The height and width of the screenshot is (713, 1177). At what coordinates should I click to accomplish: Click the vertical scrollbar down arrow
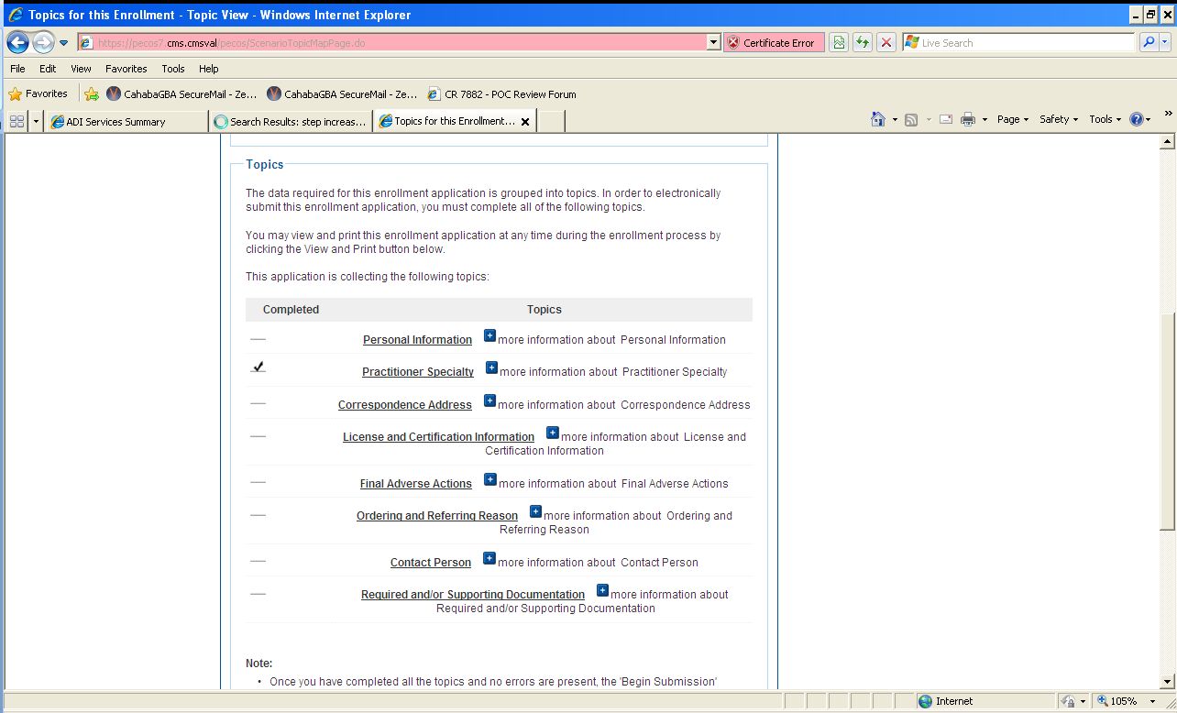tap(1168, 681)
